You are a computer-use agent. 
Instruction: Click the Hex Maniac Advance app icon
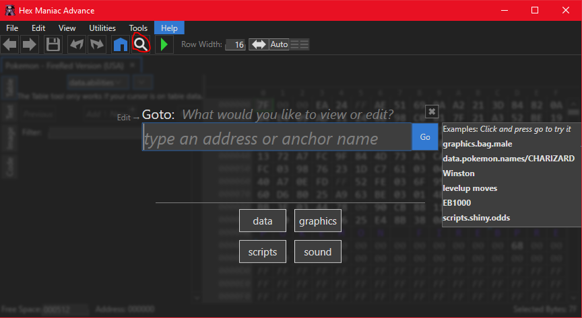[10, 10]
